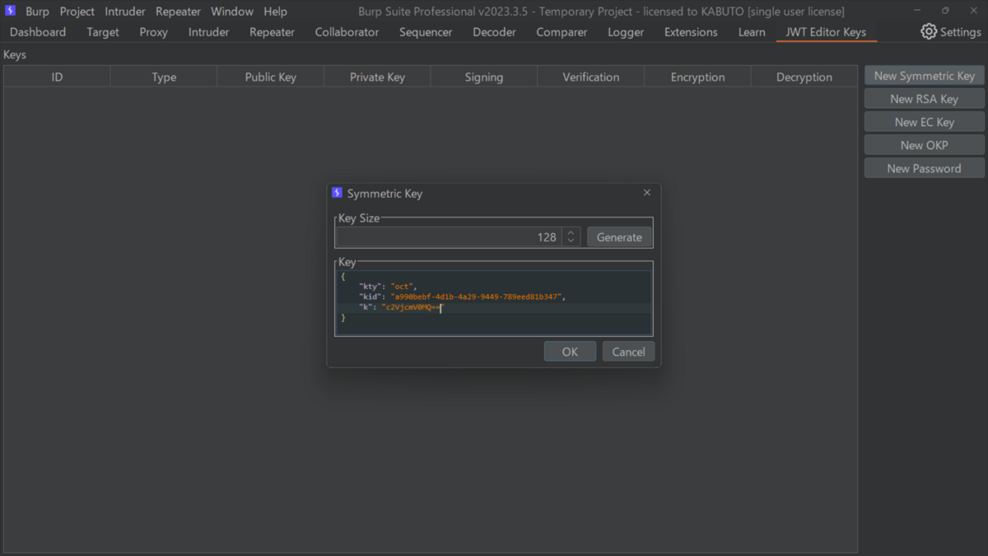Screen dimensions: 988x556
Task: Switch to the Dashboard tab
Action: pos(38,32)
